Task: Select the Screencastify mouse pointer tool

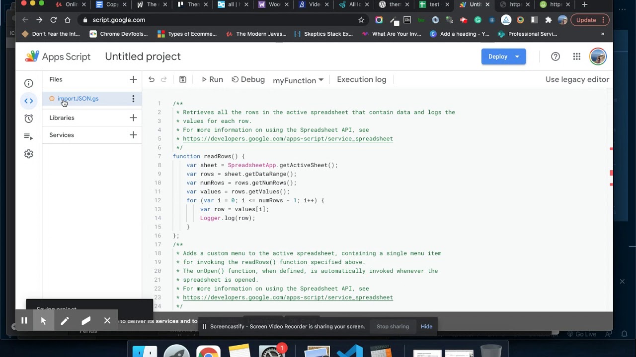Action: [43, 321]
